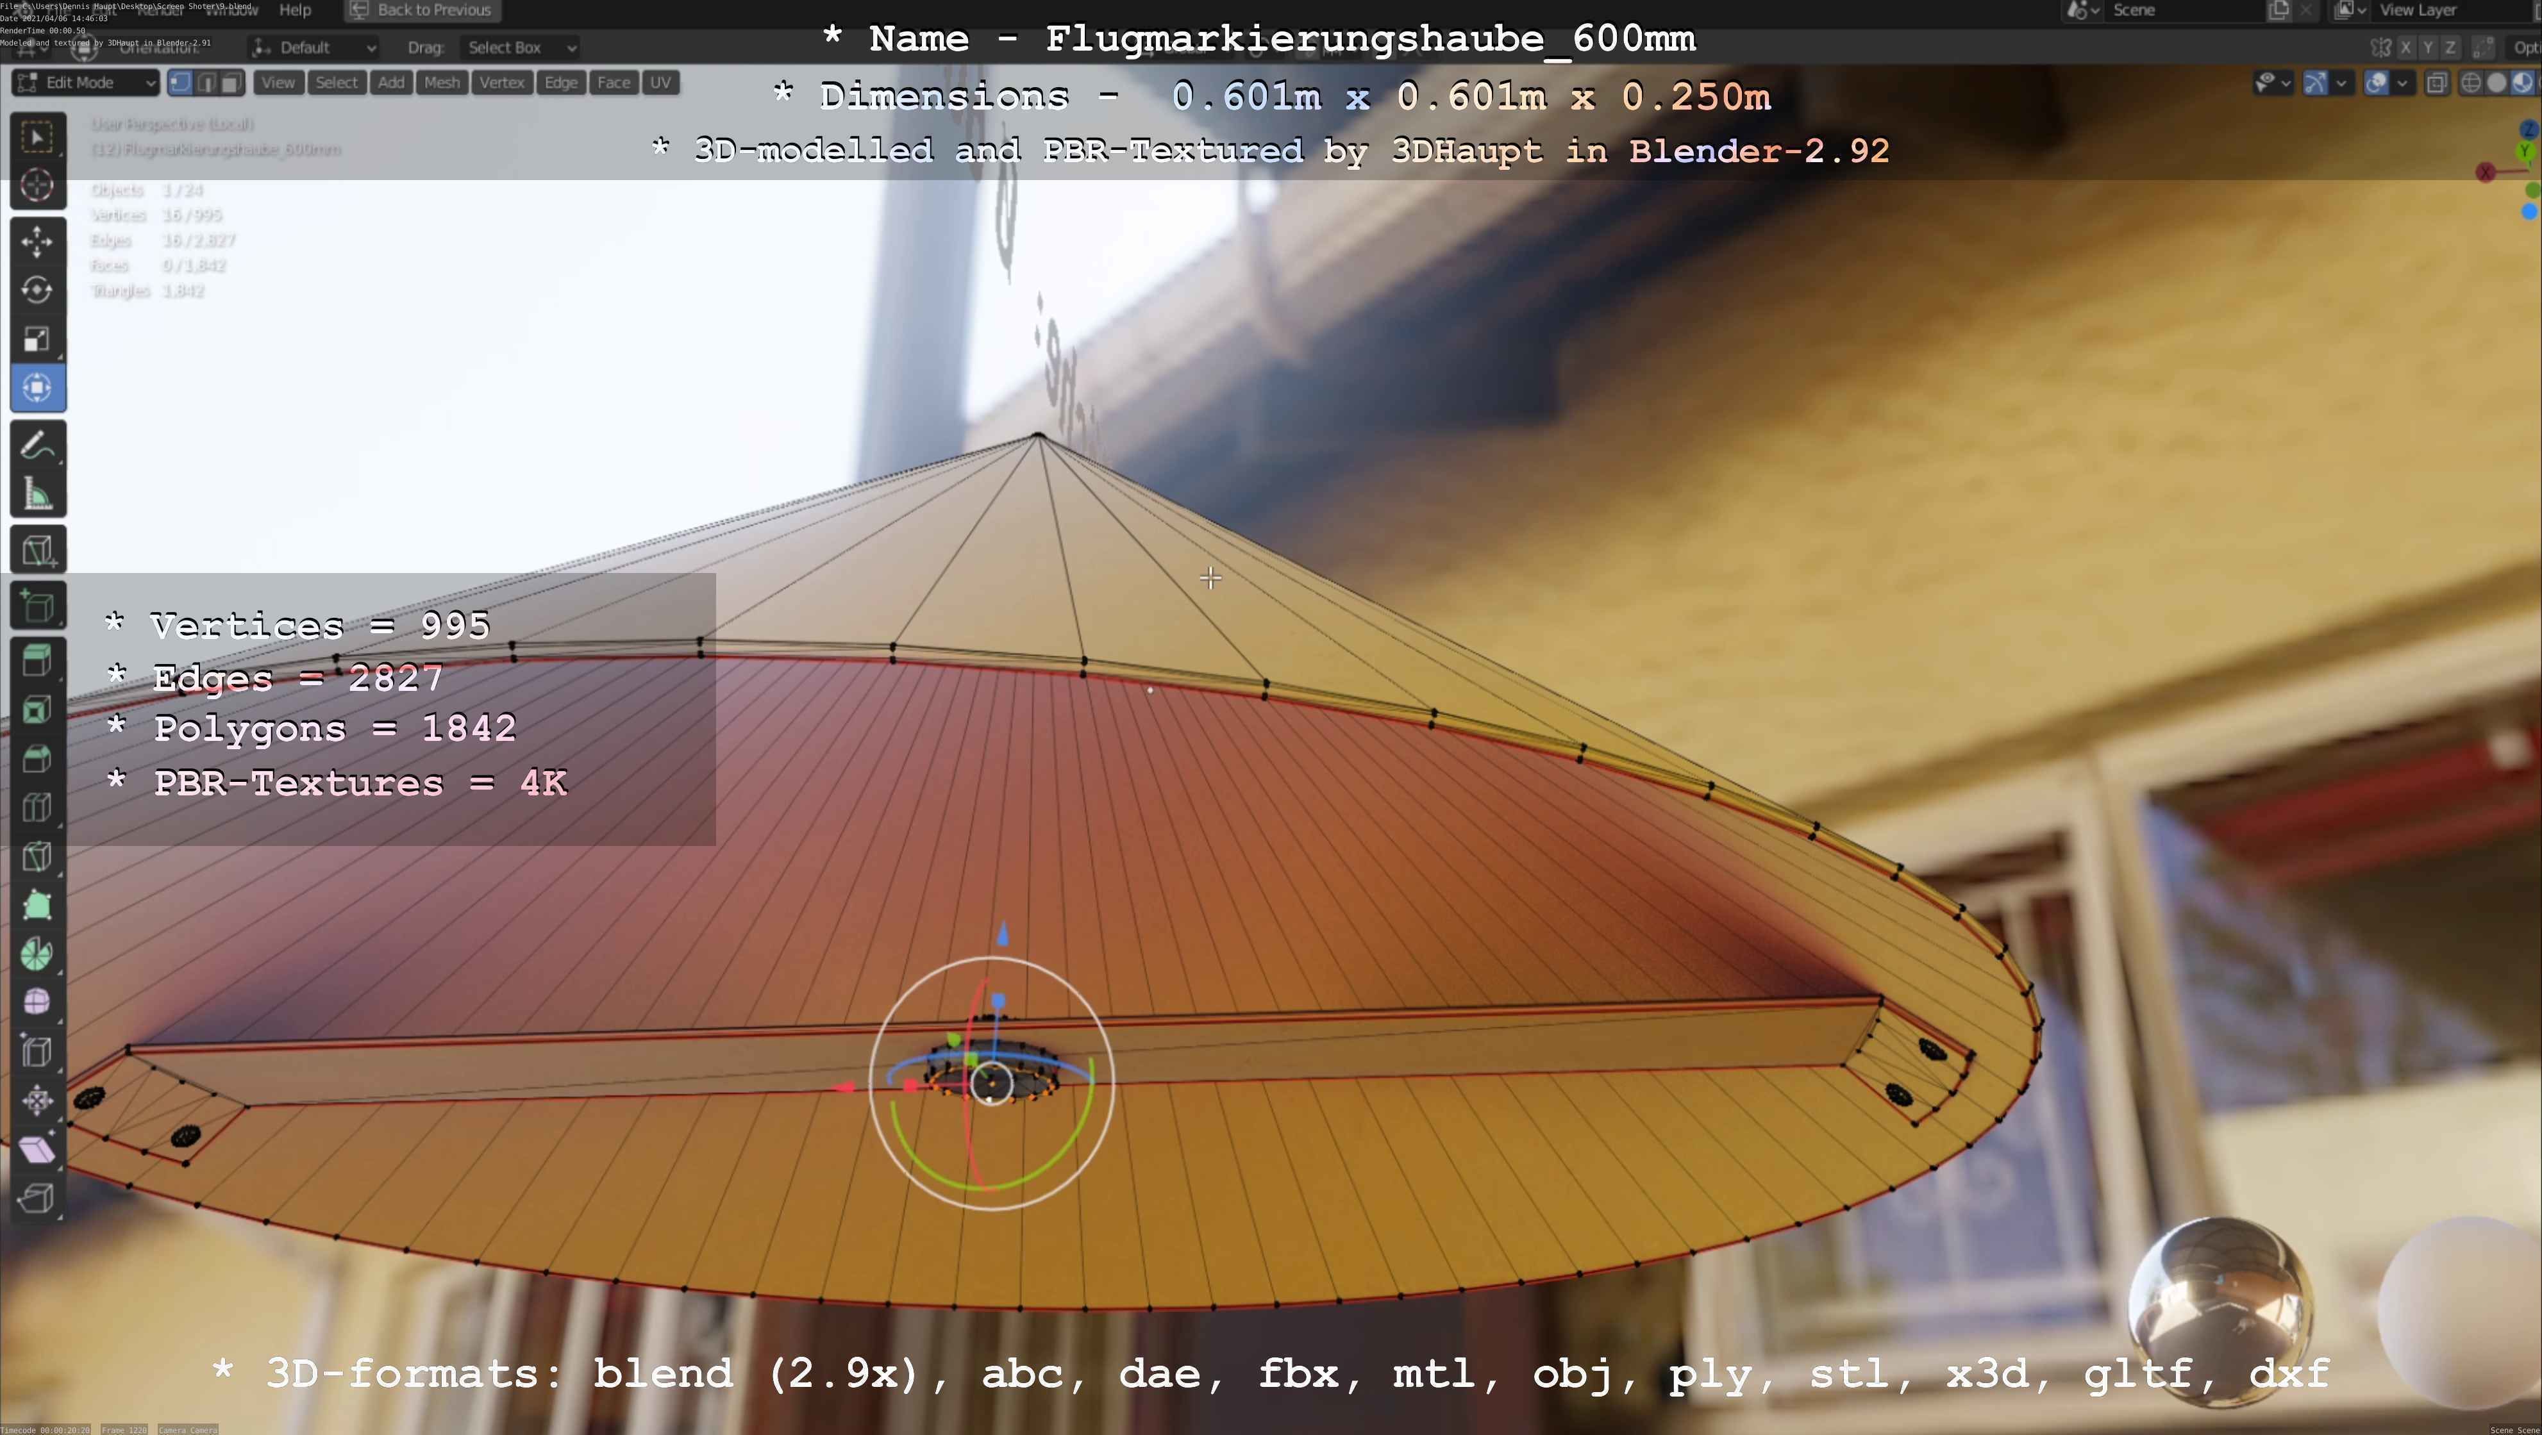Activate the Measure ruler tool
This screenshot has height=1435, width=2542.
point(37,493)
